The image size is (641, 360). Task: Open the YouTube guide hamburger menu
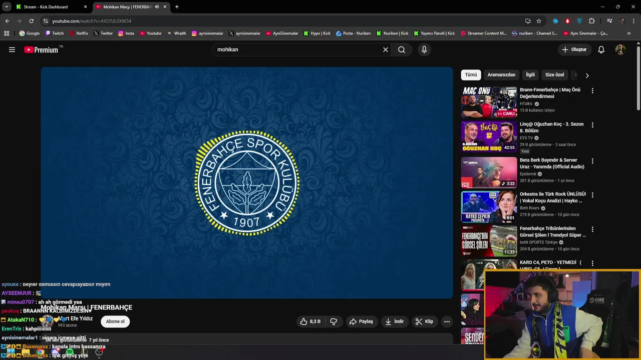[x=12, y=49]
